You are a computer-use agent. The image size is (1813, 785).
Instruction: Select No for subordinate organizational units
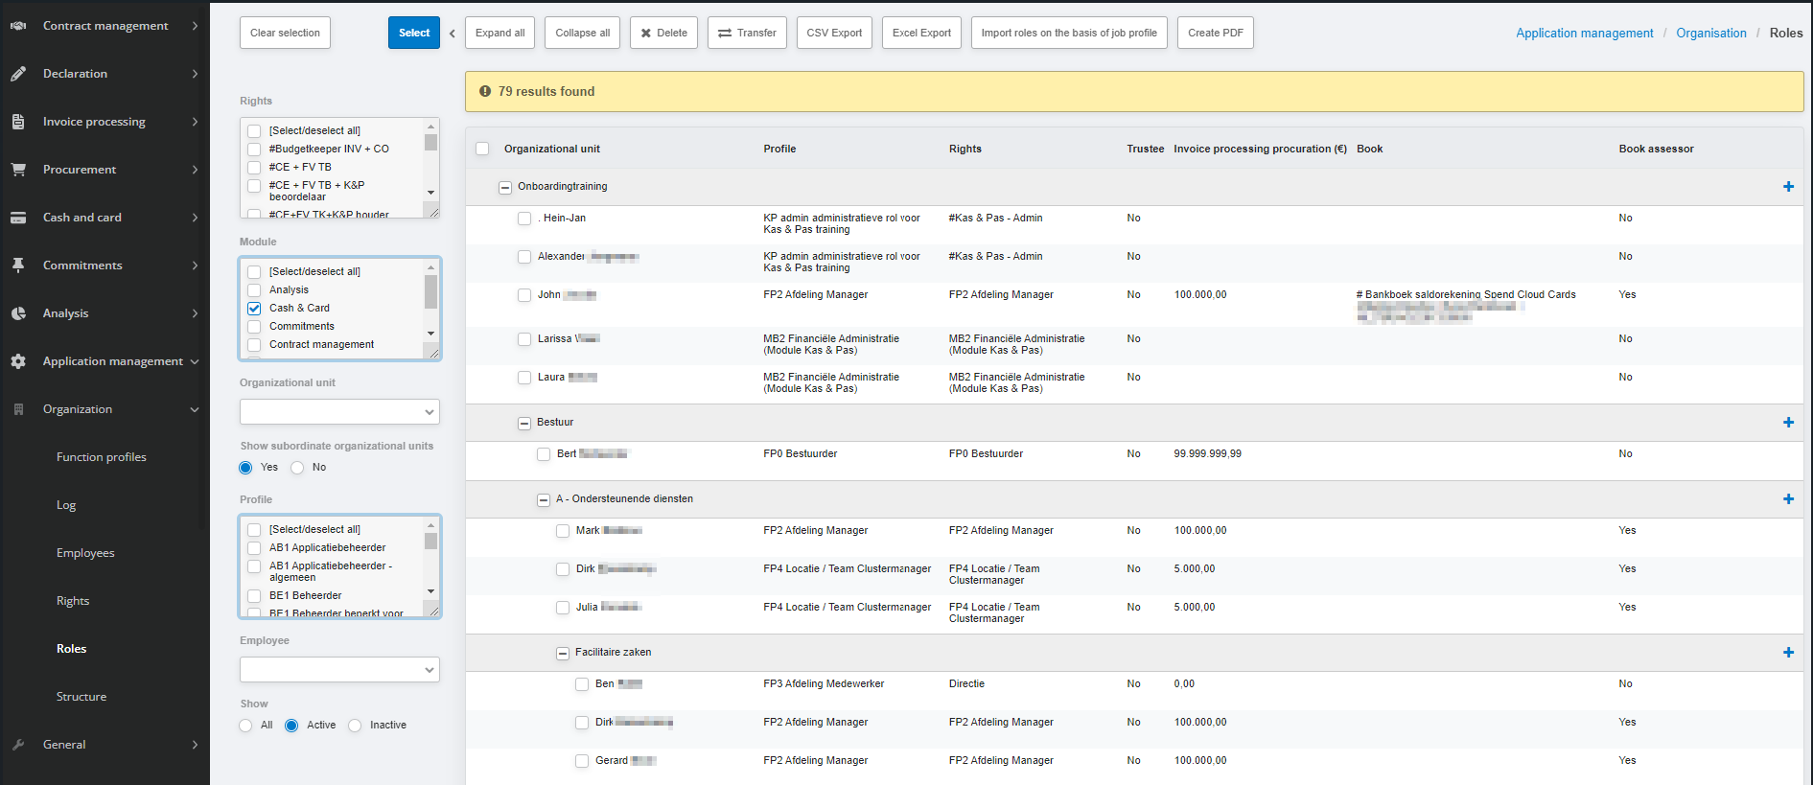point(297,468)
